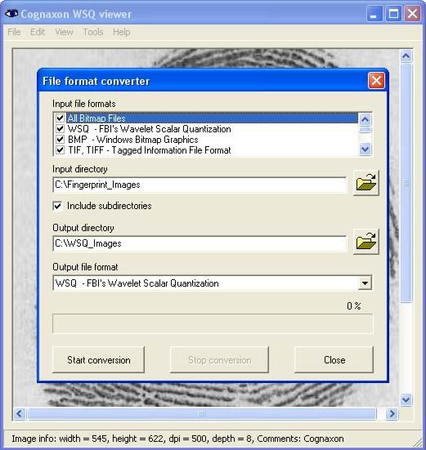Minimize the Cognaxon WSQ viewer window
426x450 pixels.
click(374, 14)
